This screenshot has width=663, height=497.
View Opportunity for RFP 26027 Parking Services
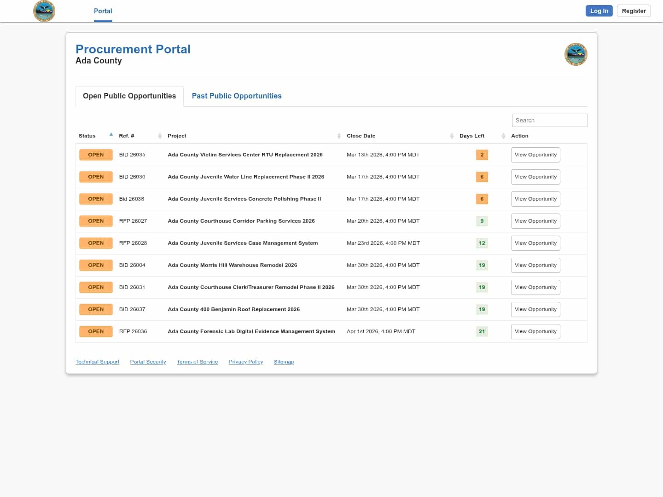(535, 221)
